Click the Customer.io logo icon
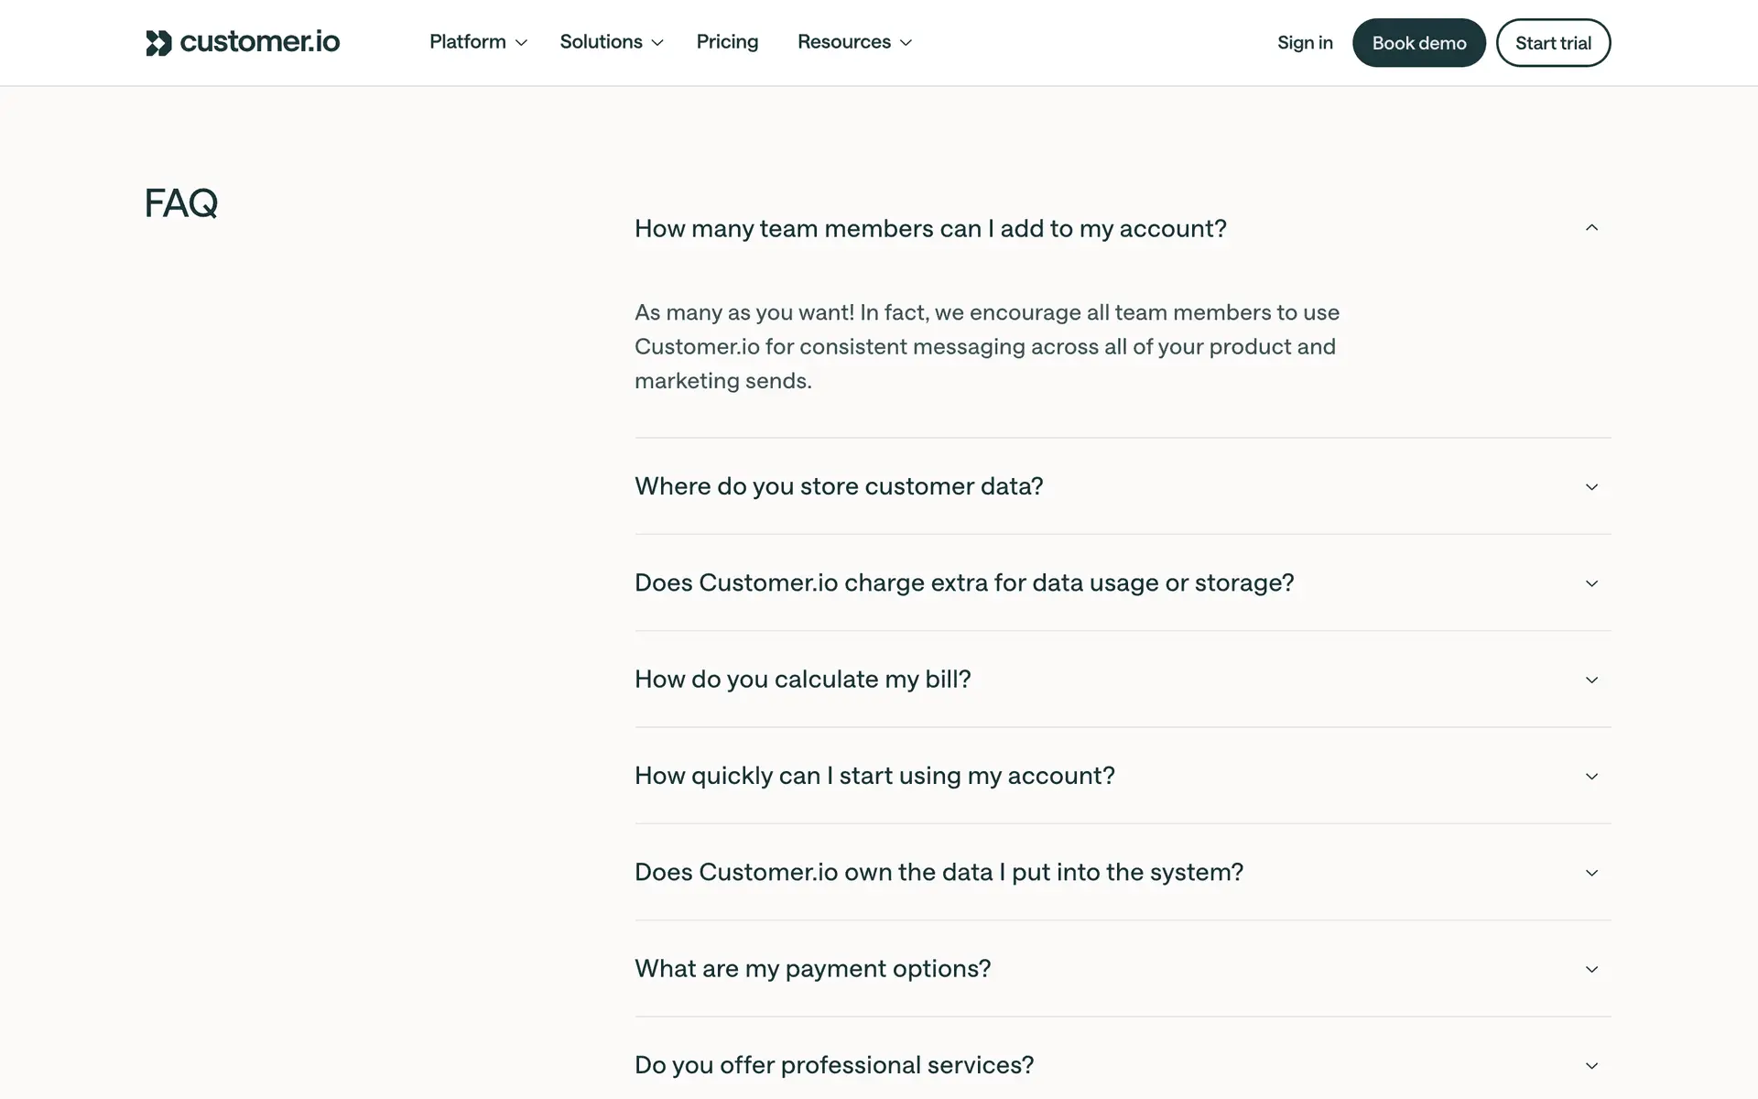1758x1099 pixels. pos(158,43)
